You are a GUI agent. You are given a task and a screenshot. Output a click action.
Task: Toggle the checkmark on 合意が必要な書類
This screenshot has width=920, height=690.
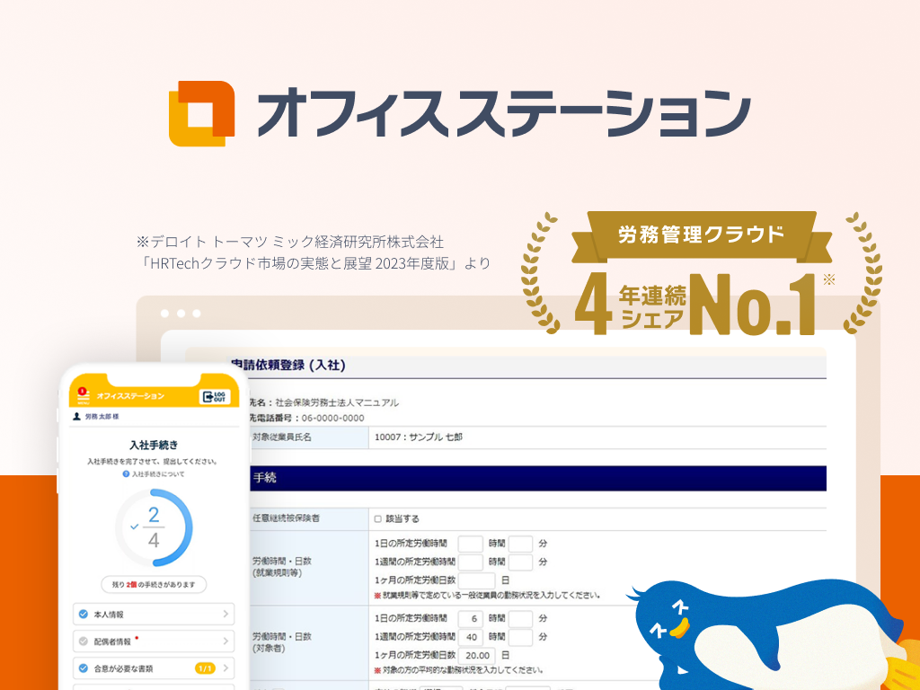(x=83, y=668)
